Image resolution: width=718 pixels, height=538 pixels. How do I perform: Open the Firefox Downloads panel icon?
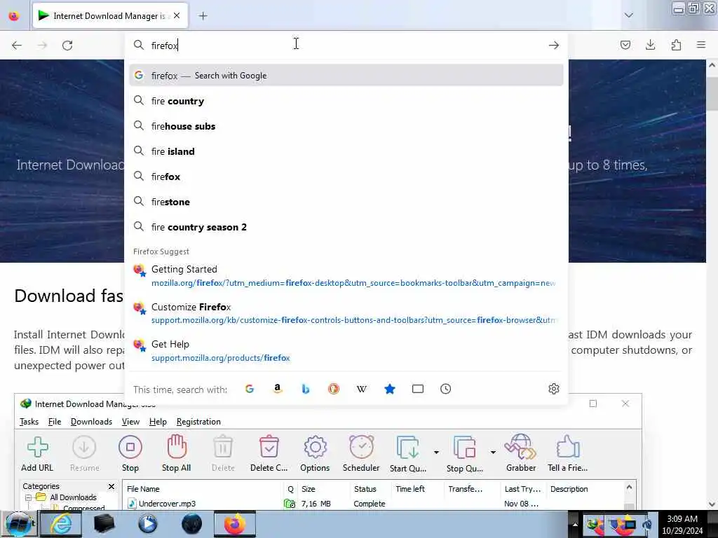tap(650, 45)
